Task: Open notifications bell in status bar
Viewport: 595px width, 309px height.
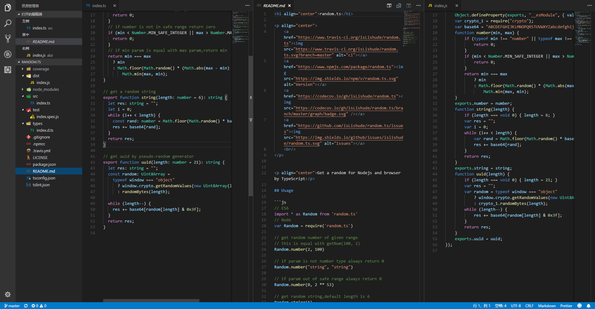Action: coord(588,306)
